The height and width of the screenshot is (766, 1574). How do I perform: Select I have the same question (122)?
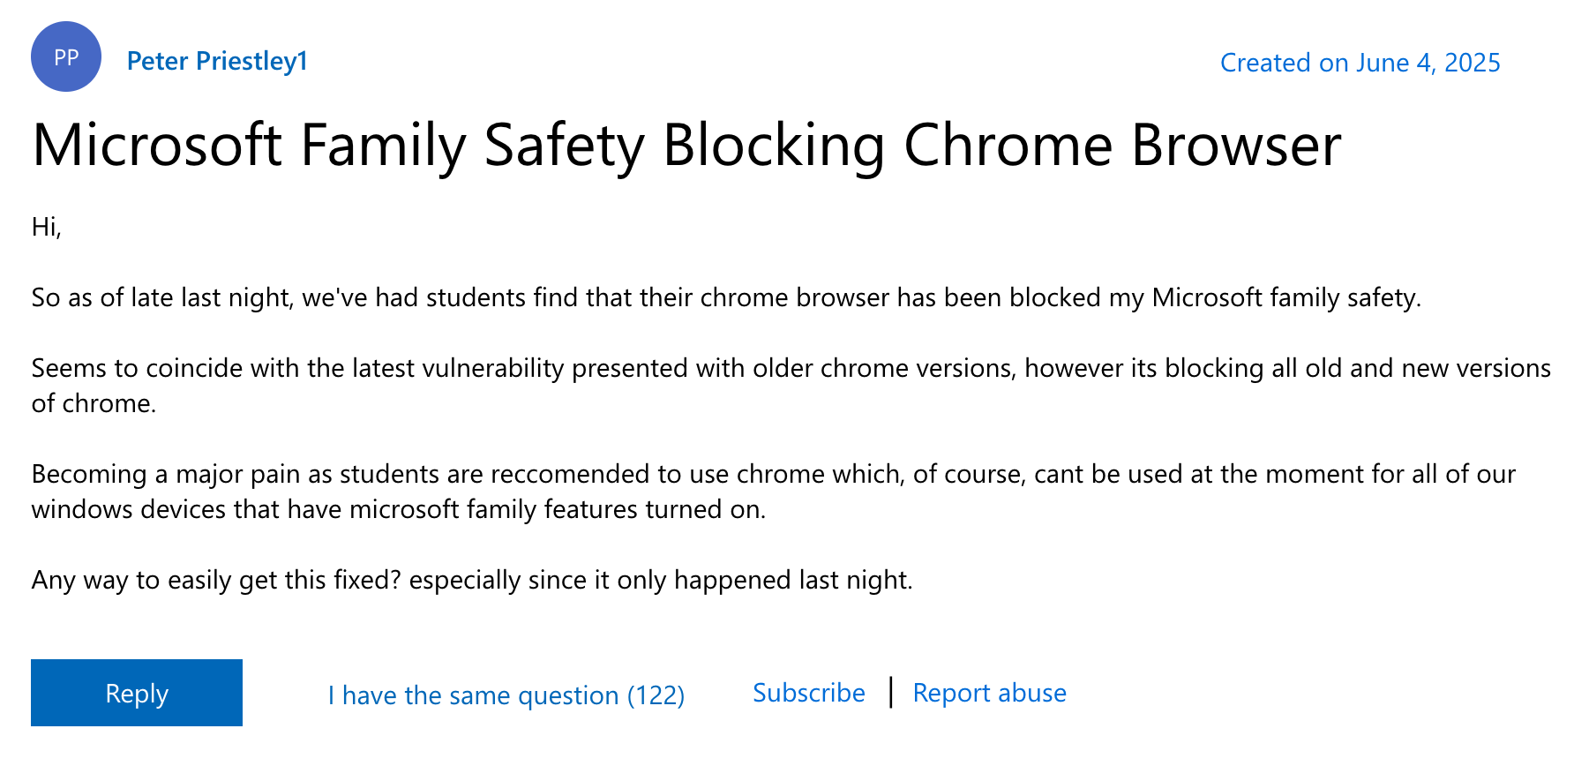[506, 695]
